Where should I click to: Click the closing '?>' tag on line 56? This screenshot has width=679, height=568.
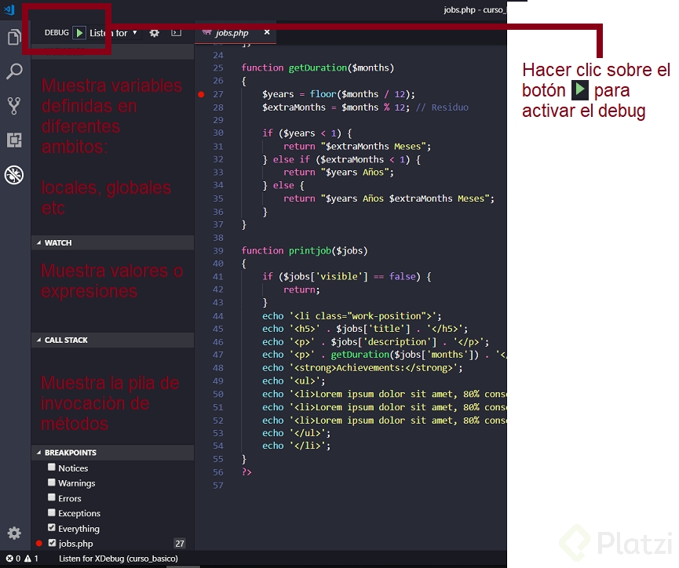[x=246, y=472]
